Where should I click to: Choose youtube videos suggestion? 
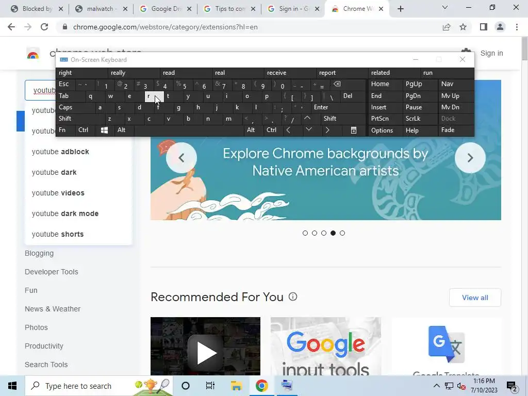click(78, 193)
